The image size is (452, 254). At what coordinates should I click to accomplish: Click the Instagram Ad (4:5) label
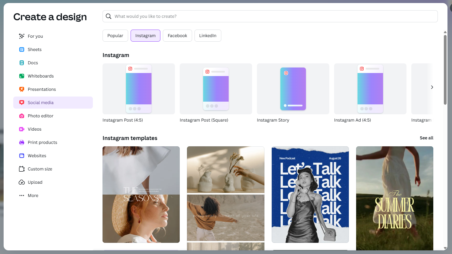(x=352, y=120)
